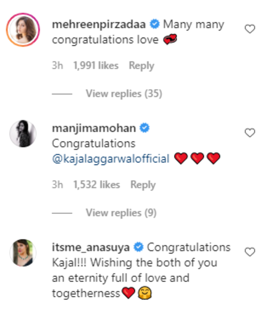View who gave 1,532 likes
This screenshot has height=309, width=278.
point(96,185)
